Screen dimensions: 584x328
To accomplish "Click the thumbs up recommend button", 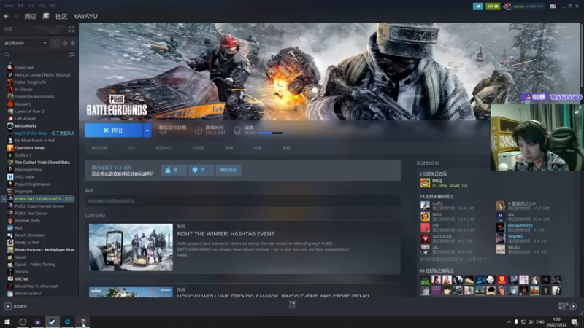I will coord(174,170).
